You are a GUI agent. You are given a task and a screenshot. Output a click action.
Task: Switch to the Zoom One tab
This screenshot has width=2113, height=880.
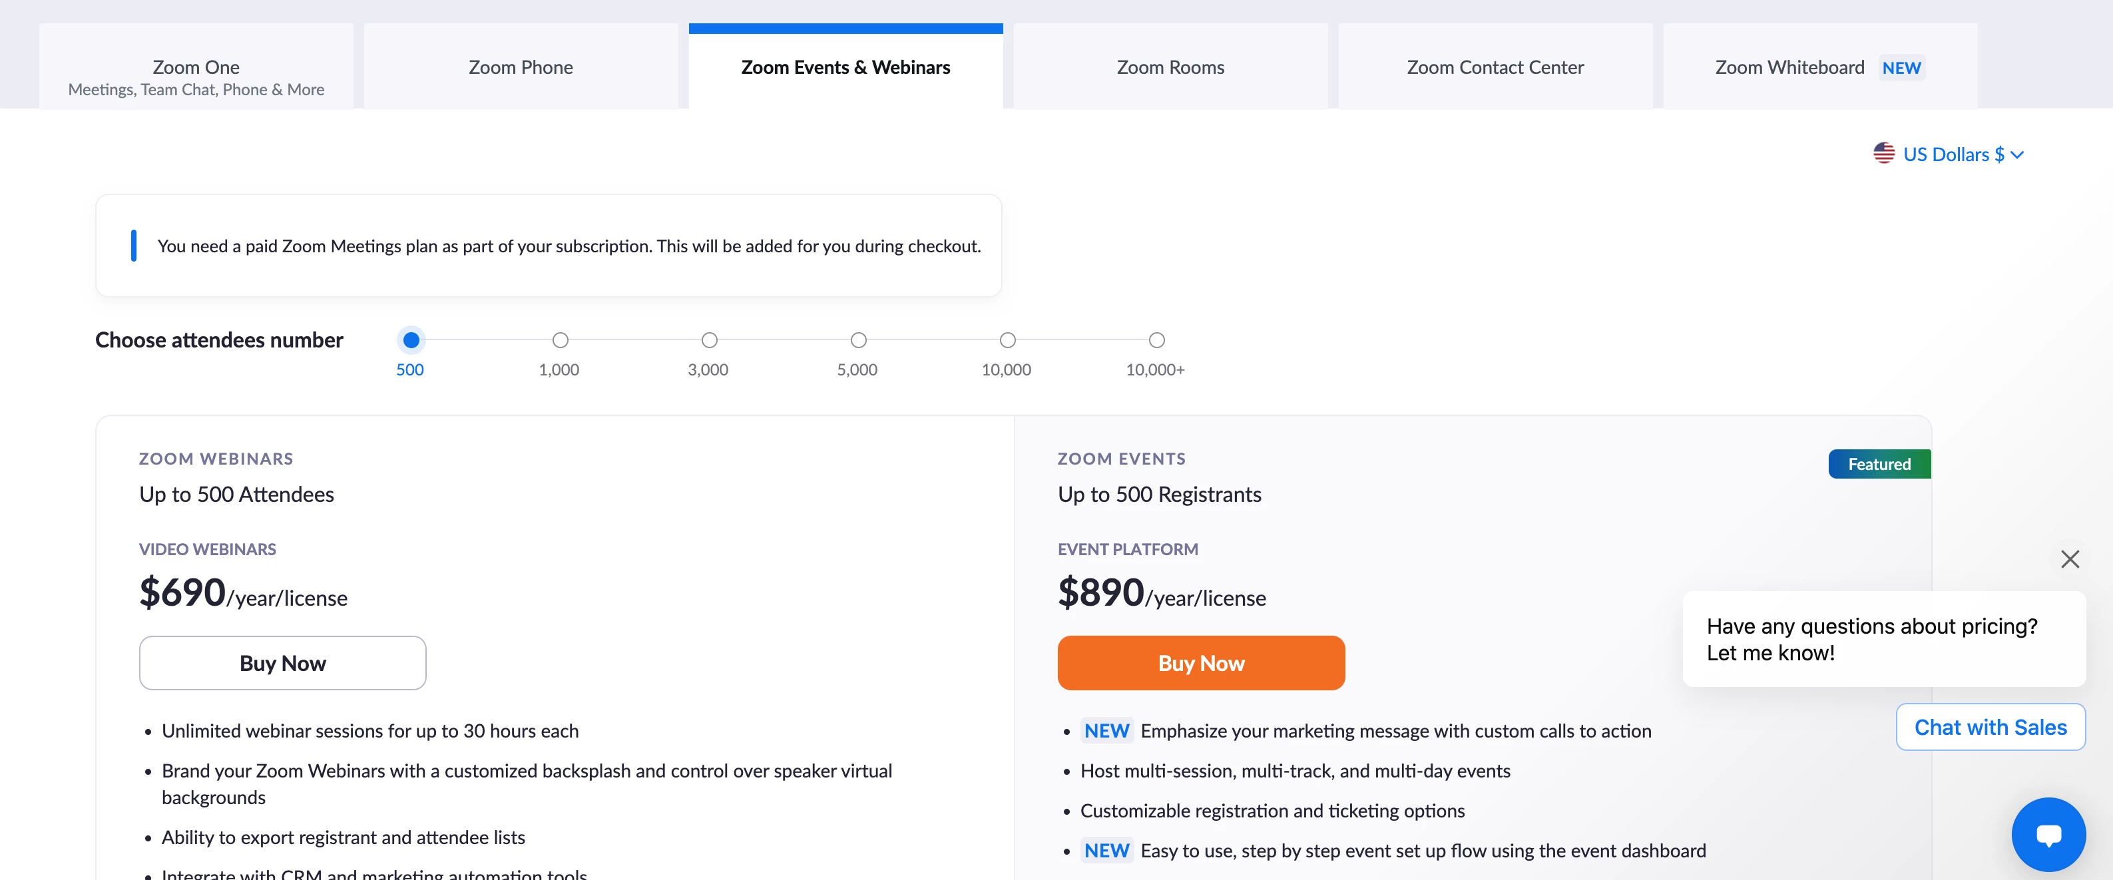[x=196, y=67]
